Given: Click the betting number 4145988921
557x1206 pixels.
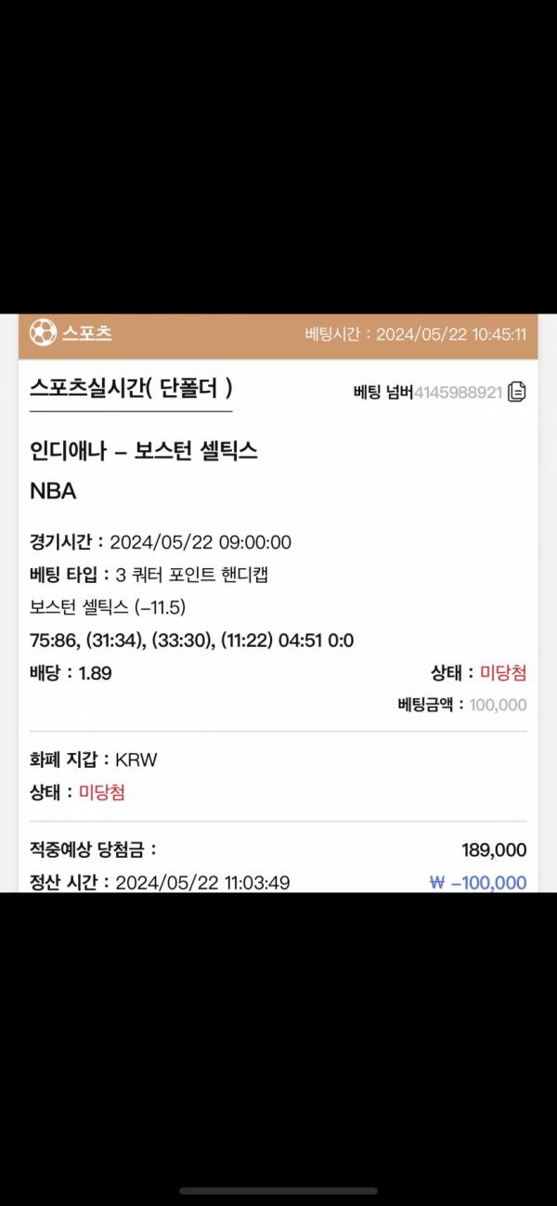Looking at the screenshot, I should click(458, 393).
